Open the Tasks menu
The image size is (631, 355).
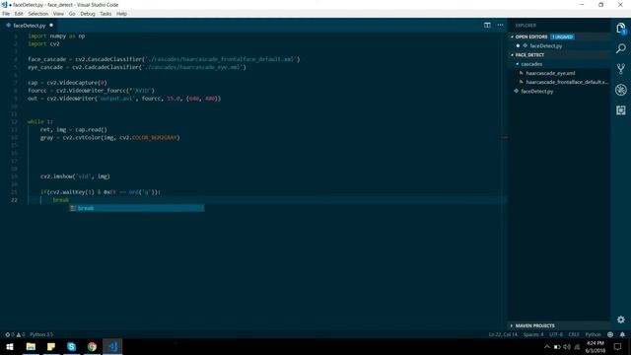(105, 14)
